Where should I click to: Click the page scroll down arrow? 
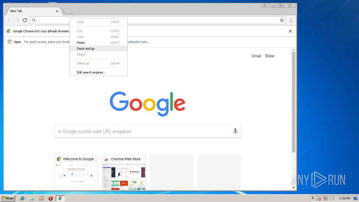tap(294, 187)
